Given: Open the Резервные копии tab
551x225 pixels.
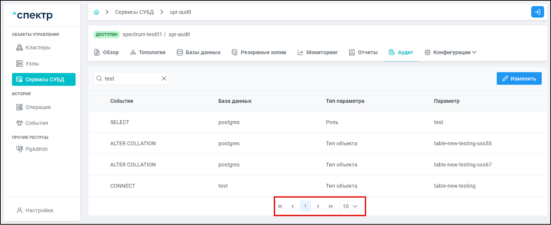Looking at the screenshot, I should 259,52.
